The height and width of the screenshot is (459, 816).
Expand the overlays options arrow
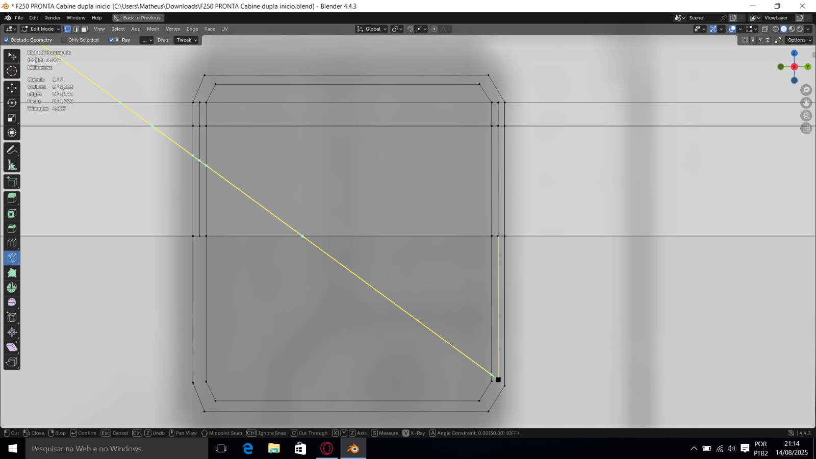click(741, 29)
